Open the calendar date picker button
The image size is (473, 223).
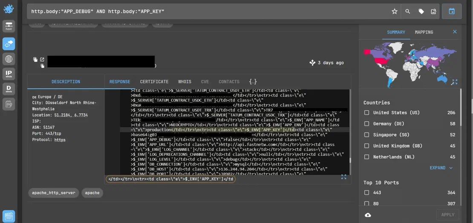(452, 11)
